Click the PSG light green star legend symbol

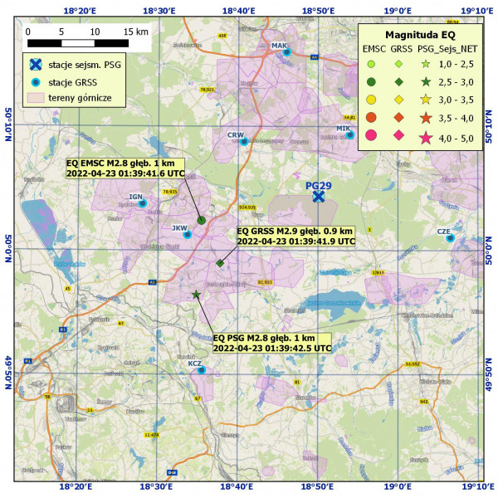tap(426, 64)
